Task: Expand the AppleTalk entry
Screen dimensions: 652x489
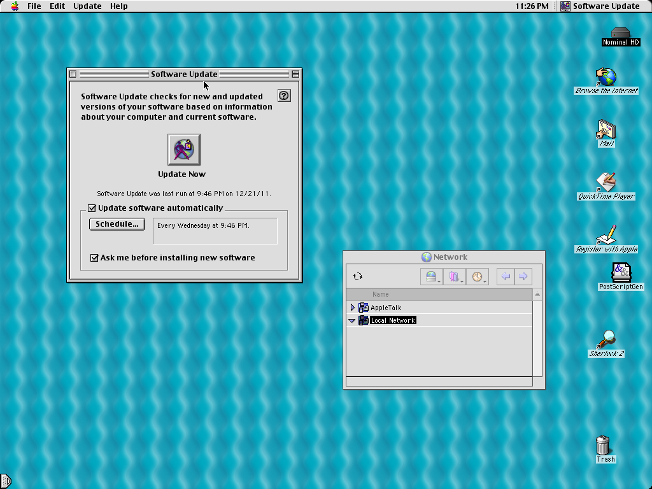Action: 353,308
